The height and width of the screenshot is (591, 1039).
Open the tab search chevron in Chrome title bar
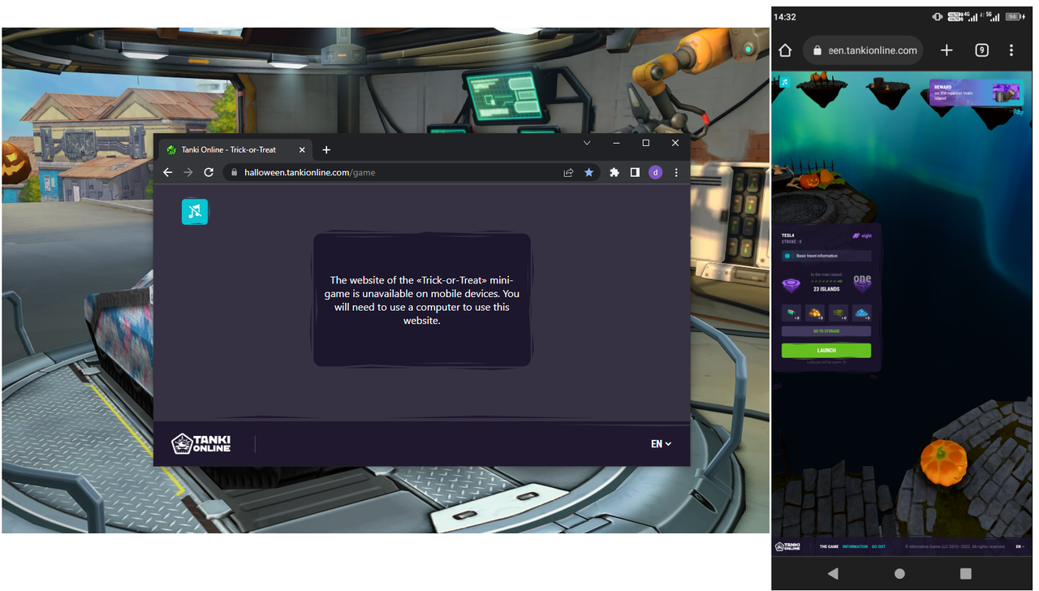point(587,143)
